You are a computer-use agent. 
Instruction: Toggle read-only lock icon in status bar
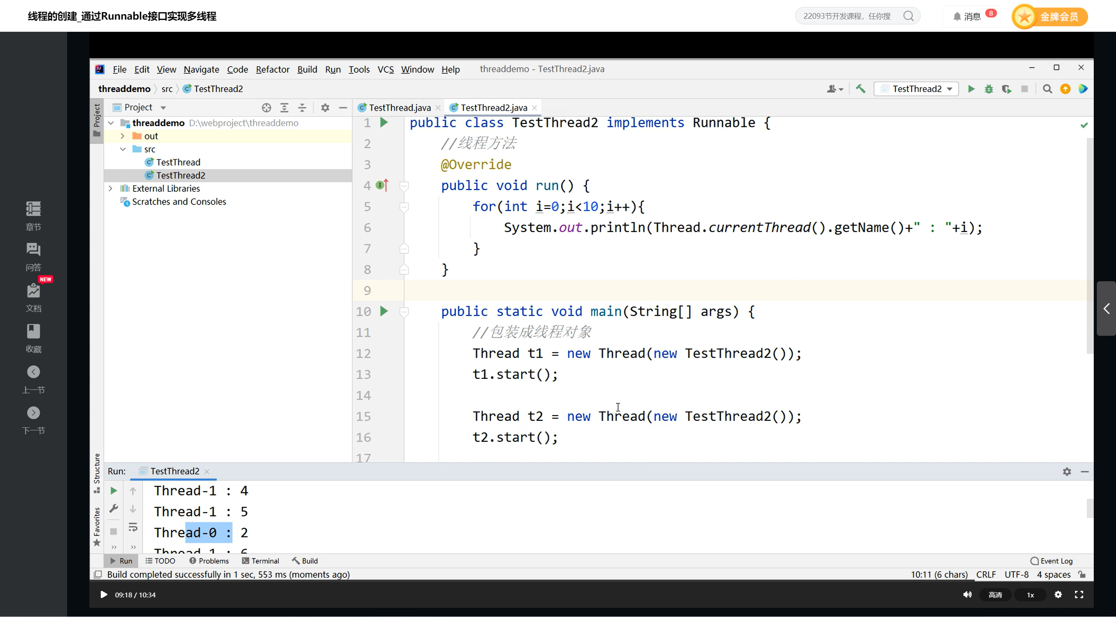1082,575
